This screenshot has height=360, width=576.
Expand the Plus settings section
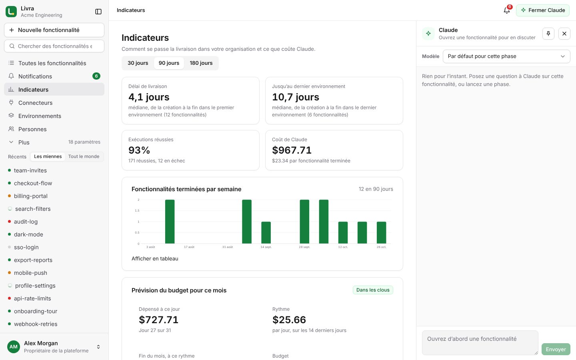[54, 142]
